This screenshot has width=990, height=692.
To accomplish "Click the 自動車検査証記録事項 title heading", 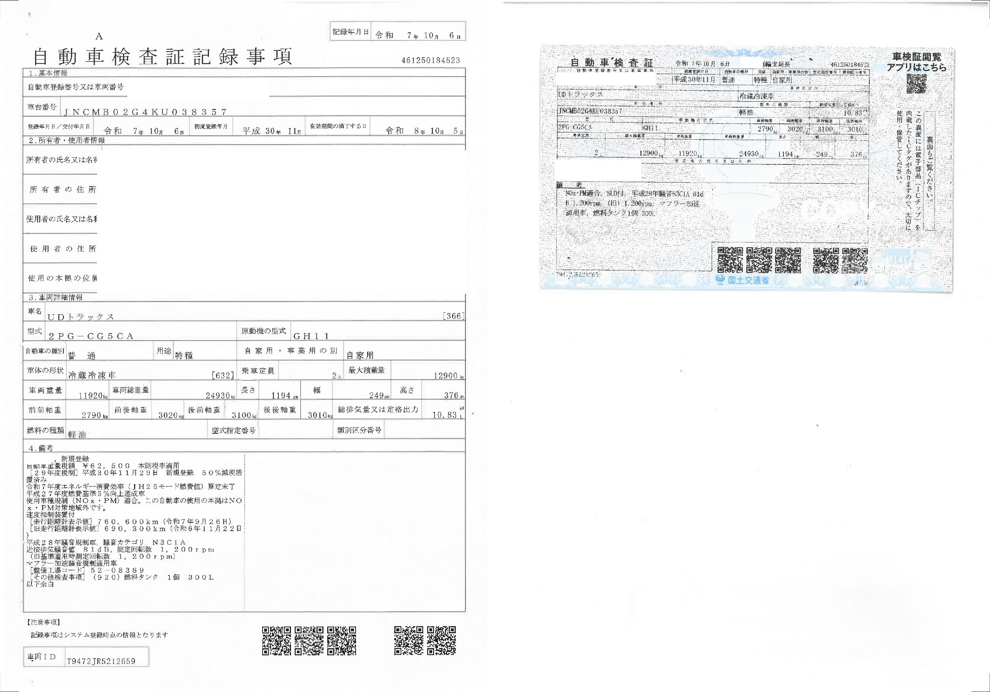I will pyautogui.click(x=162, y=57).
